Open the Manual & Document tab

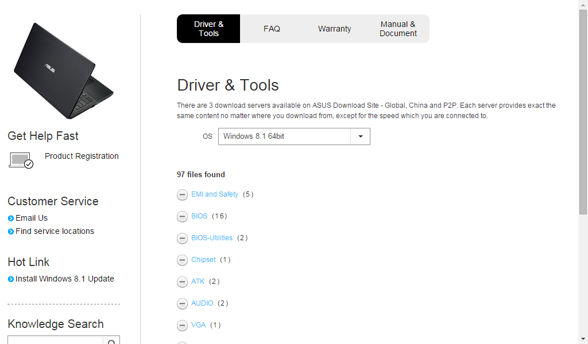point(397,28)
